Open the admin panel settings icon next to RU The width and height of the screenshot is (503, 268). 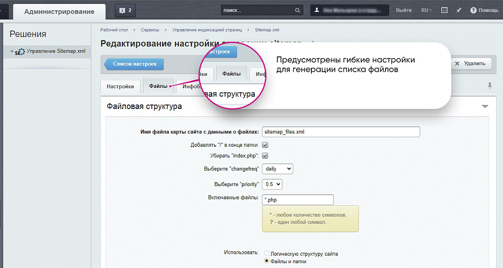pos(444,10)
